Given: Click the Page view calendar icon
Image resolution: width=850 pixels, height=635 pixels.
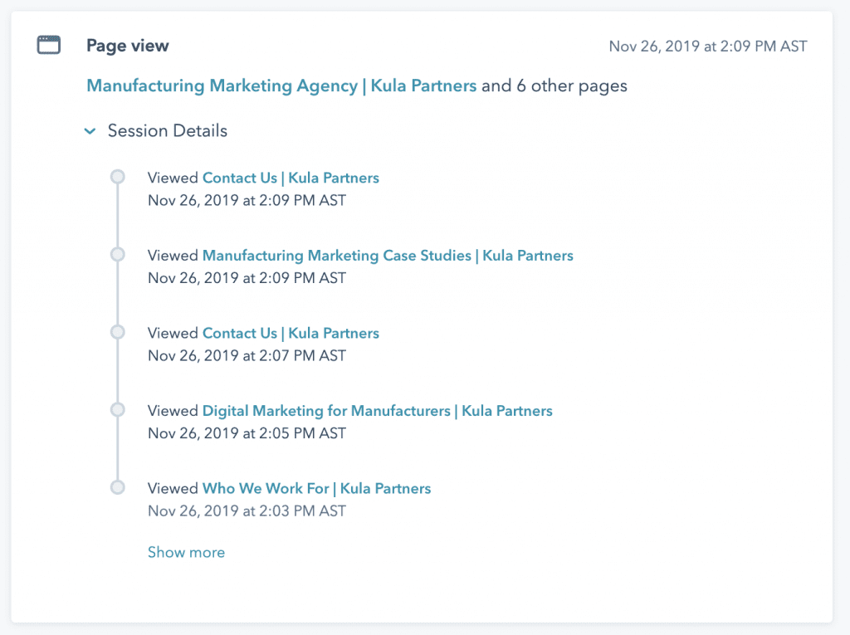Looking at the screenshot, I should tap(49, 46).
